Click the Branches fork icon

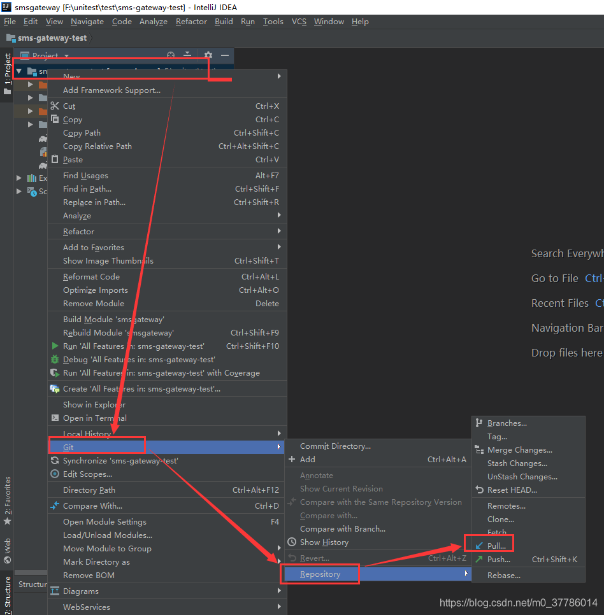(x=479, y=423)
